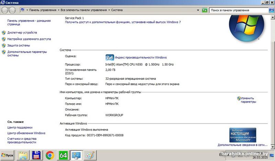This screenshot has height=161, width=275.
Task: Click the Service Pack 1 text
Action: 74,18
